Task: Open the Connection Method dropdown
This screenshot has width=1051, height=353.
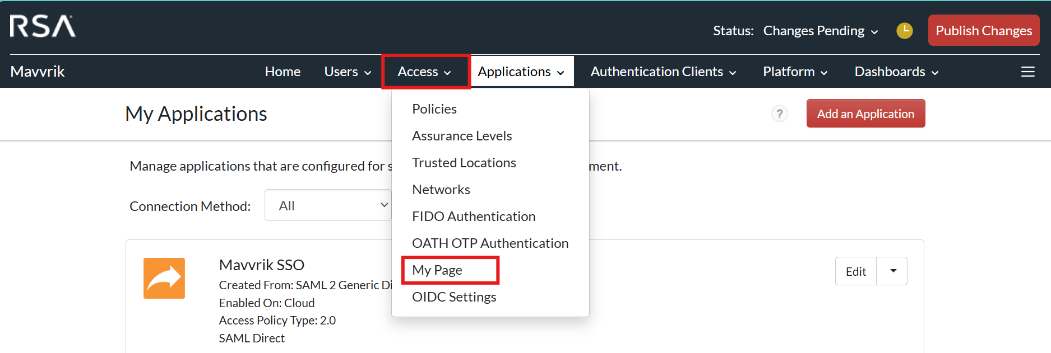Action: (x=328, y=205)
